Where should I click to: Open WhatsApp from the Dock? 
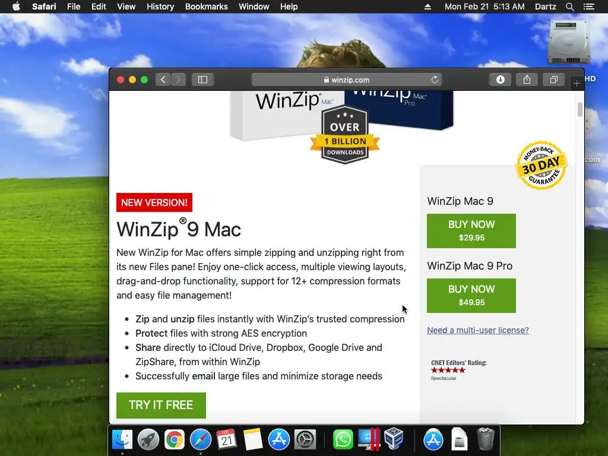[x=343, y=440]
